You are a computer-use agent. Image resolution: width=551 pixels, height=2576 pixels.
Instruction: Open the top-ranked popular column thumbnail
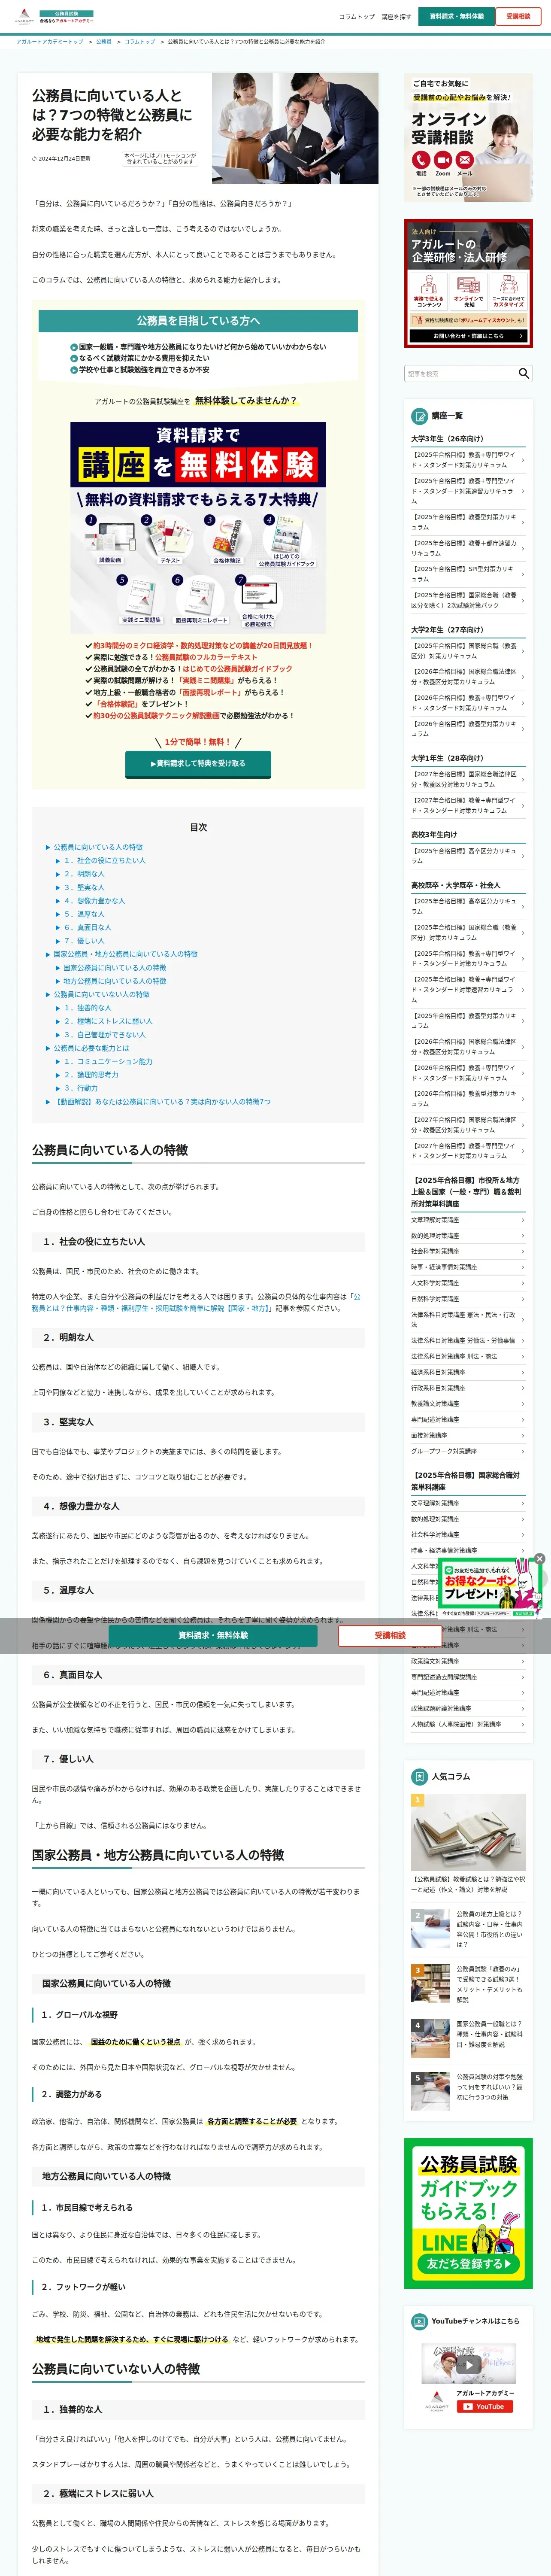click(x=468, y=1832)
